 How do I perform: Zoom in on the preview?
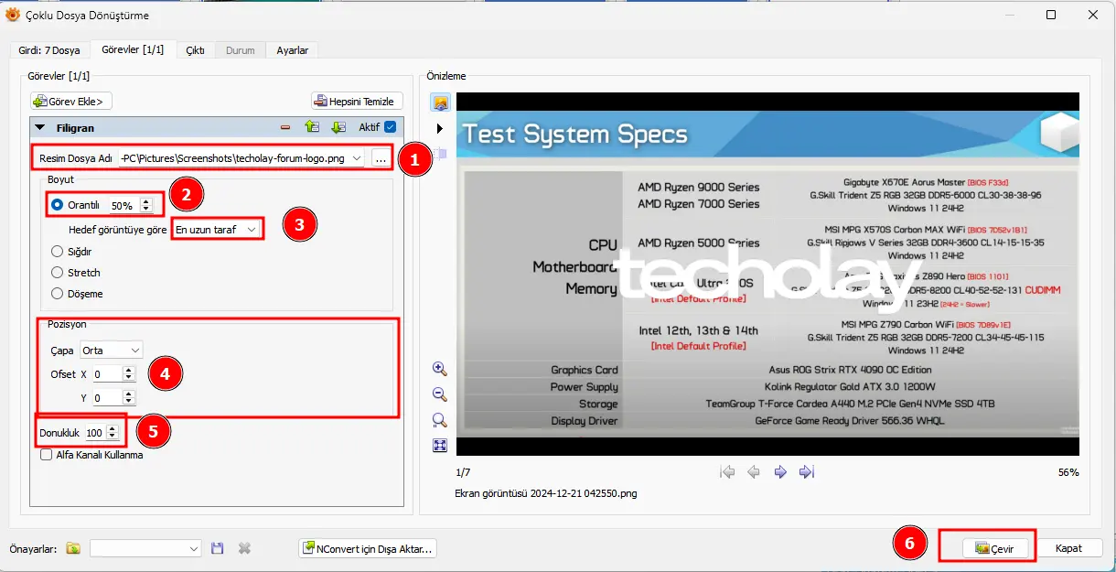coord(440,369)
